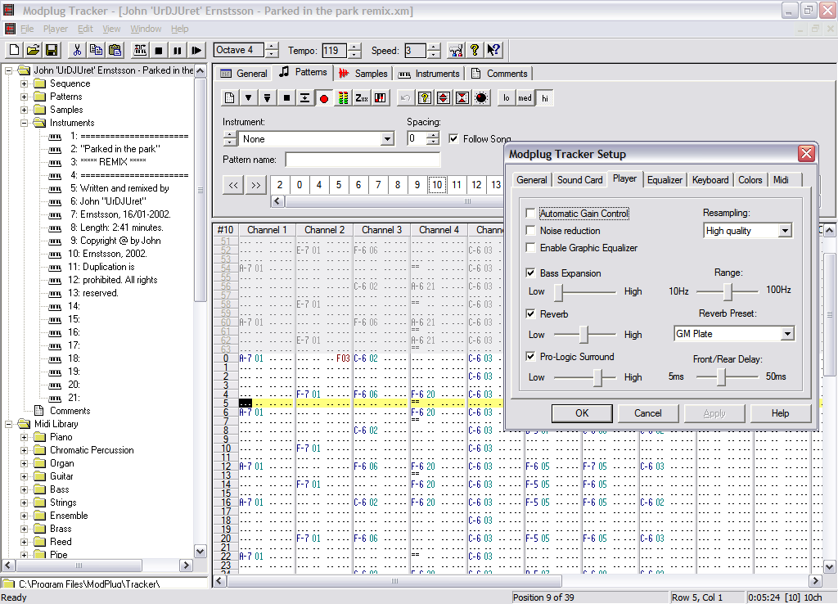Open the Resampling dropdown

tap(785, 232)
